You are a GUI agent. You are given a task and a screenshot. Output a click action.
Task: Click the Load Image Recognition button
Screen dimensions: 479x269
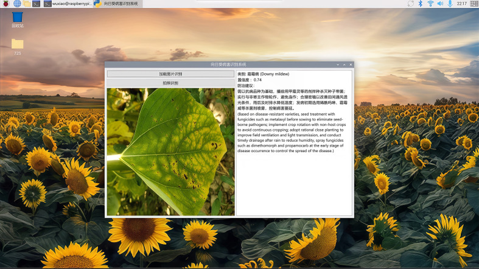coord(170,74)
